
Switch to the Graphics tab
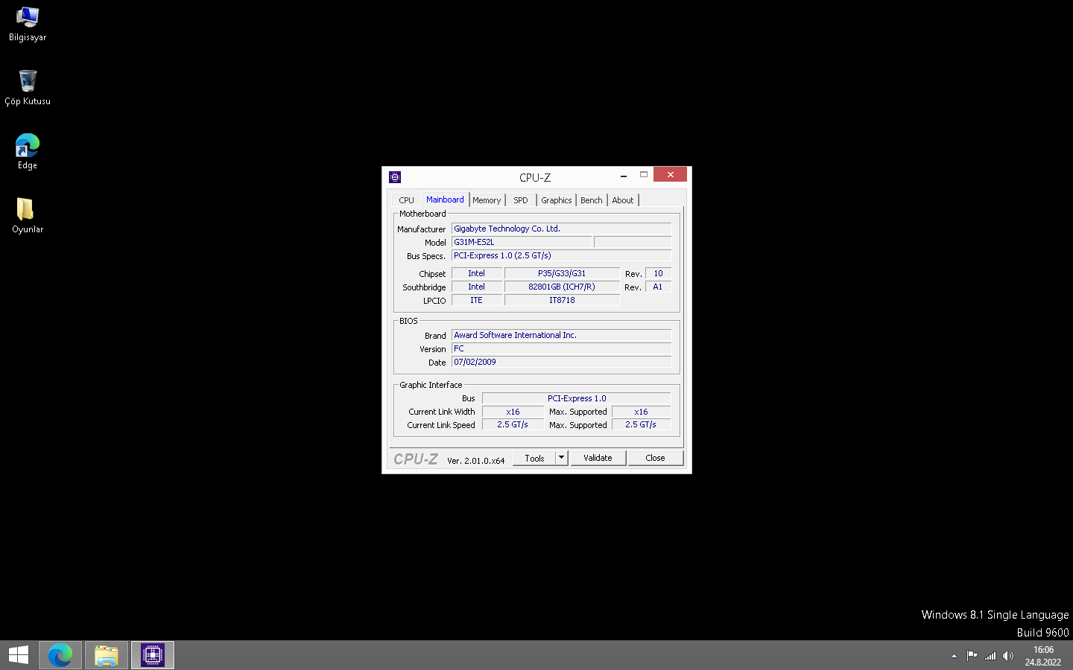pos(557,200)
